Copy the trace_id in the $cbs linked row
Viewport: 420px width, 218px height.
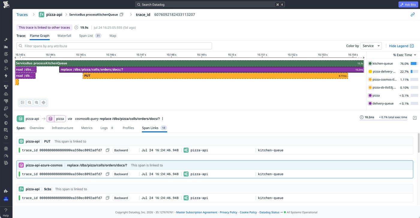coord(107,198)
